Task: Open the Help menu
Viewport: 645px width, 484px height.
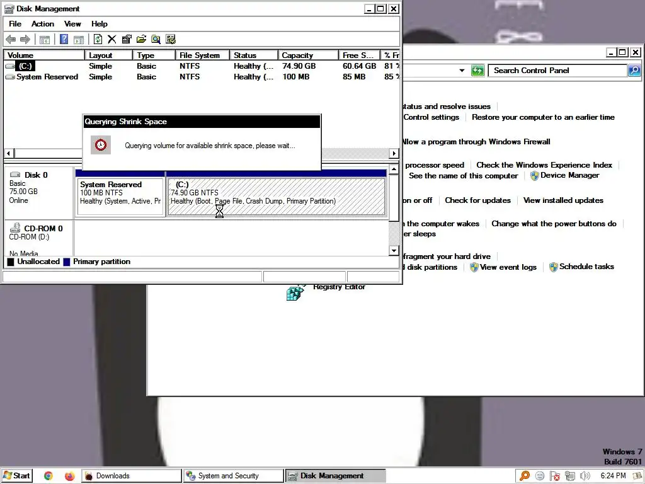Action: pos(99,24)
